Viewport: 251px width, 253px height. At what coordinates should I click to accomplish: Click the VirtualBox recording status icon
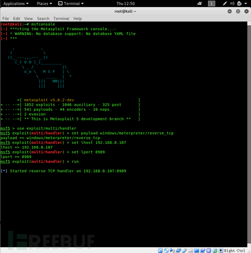tap(203, 251)
